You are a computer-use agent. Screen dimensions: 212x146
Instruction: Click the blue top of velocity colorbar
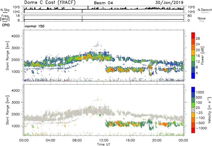click(x=193, y=90)
